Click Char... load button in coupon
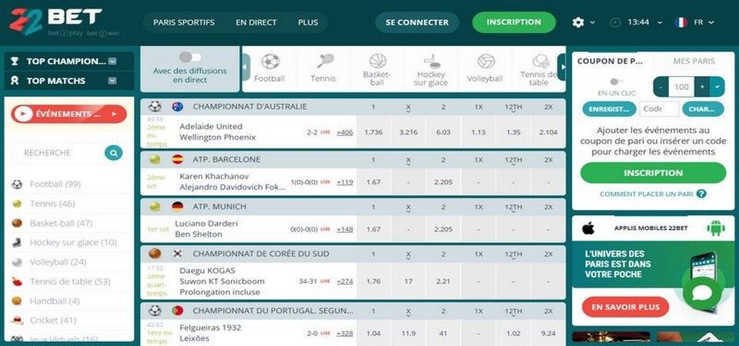Viewport: 739px width, 346px height. (703, 108)
